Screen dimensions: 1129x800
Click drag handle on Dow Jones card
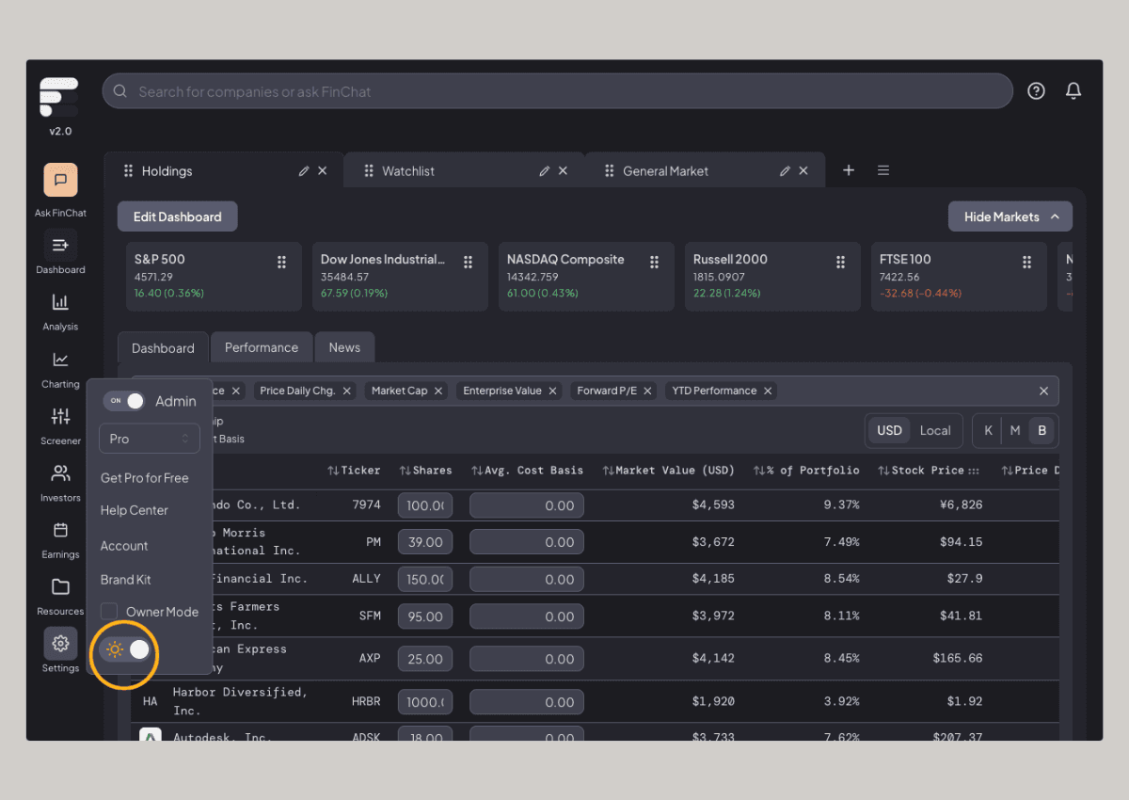pyautogui.click(x=468, y=263)
